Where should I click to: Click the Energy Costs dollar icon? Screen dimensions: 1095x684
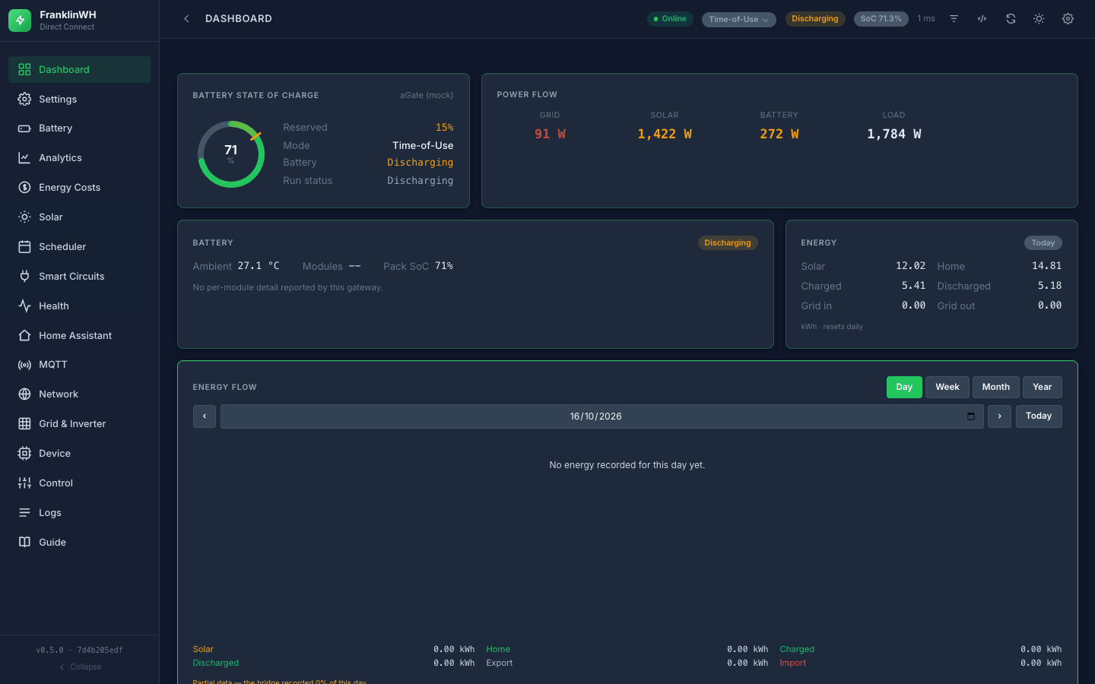pos(24,188)
